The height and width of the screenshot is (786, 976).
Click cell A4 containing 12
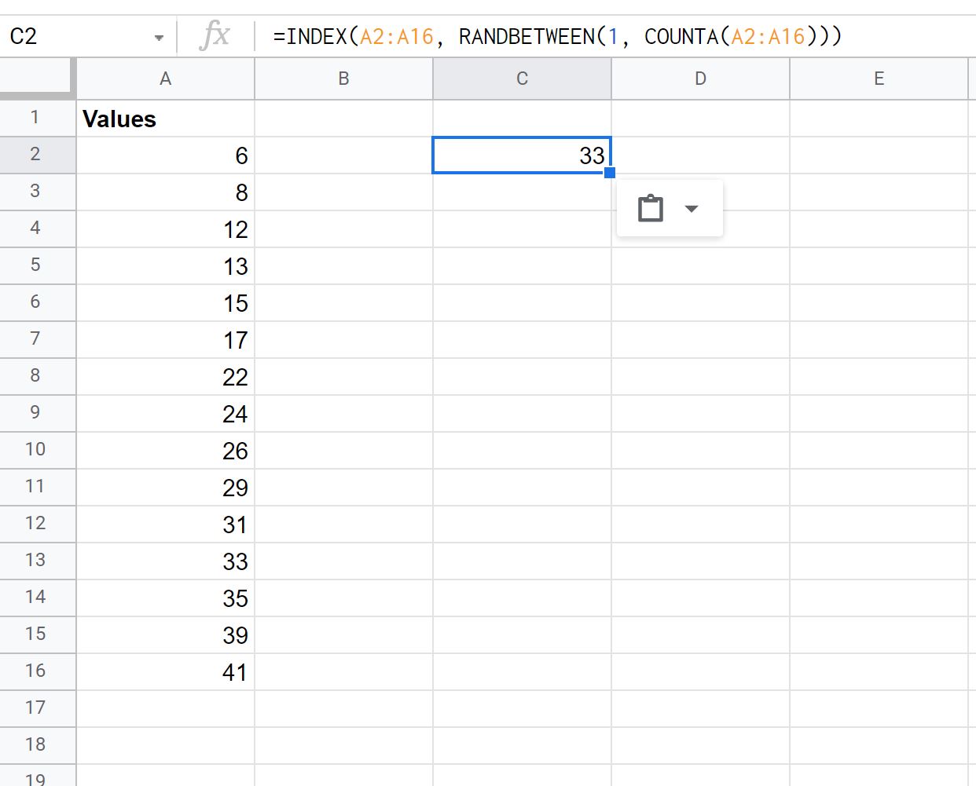pos(165,229)
